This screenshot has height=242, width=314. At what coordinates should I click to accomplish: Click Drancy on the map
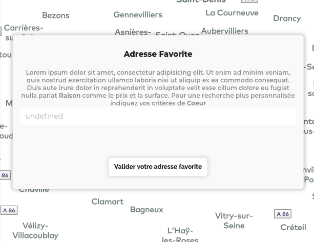(x=287, y=18)
